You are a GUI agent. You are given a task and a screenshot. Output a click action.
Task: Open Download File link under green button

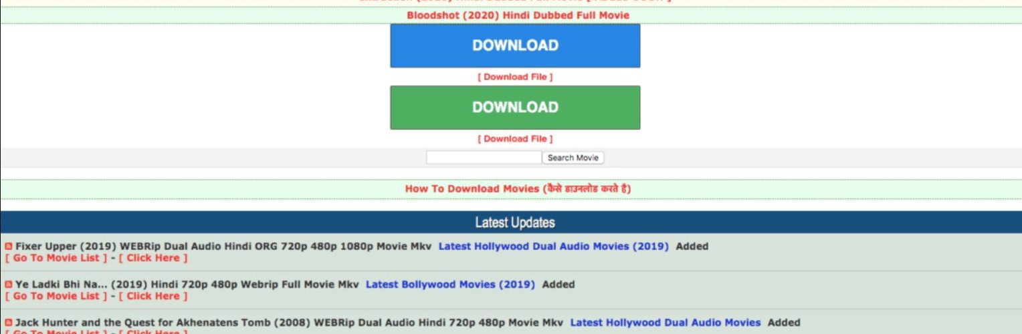[x=515, y=139]
